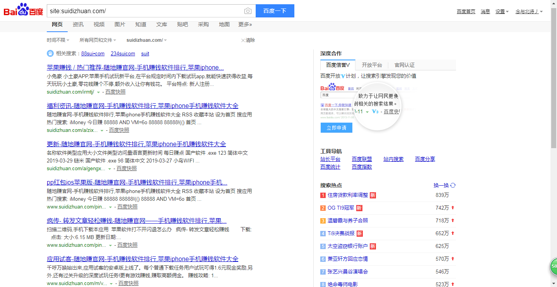Open result 更新-随地赚官网
The width and height of the screenshot is (557, 287).
coord(137,144)
